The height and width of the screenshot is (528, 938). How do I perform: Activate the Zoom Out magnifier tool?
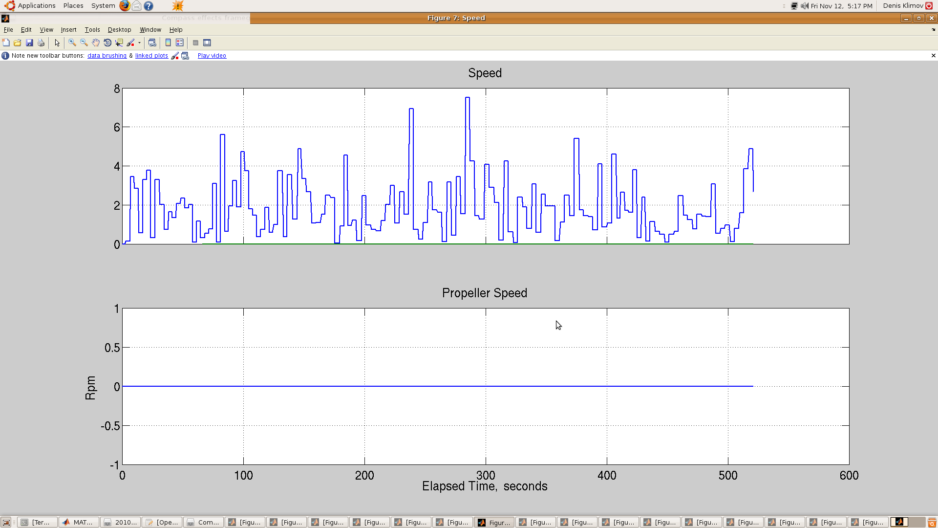click(84, 43)
